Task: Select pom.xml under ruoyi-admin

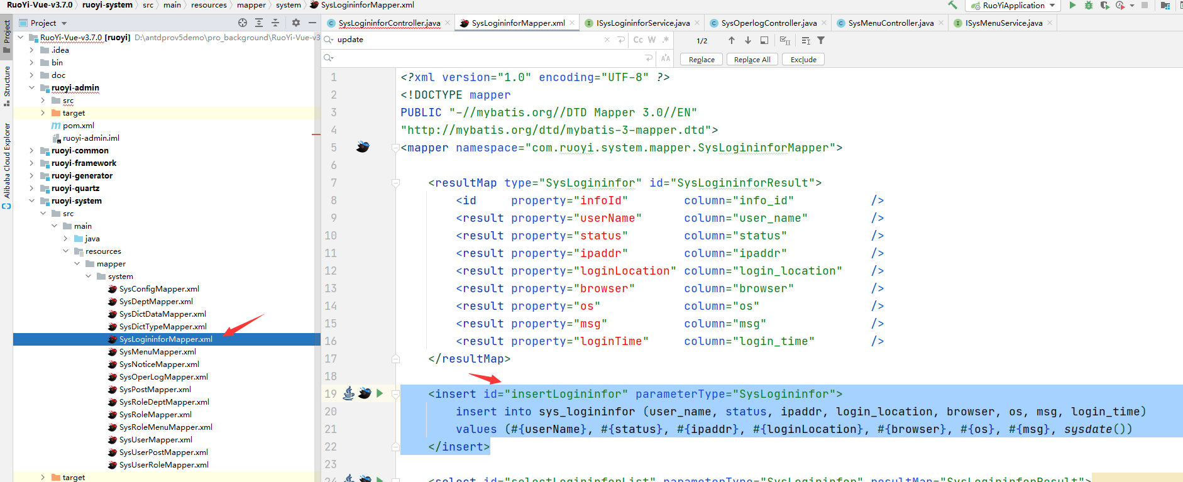Action: [x=78, y=125]
